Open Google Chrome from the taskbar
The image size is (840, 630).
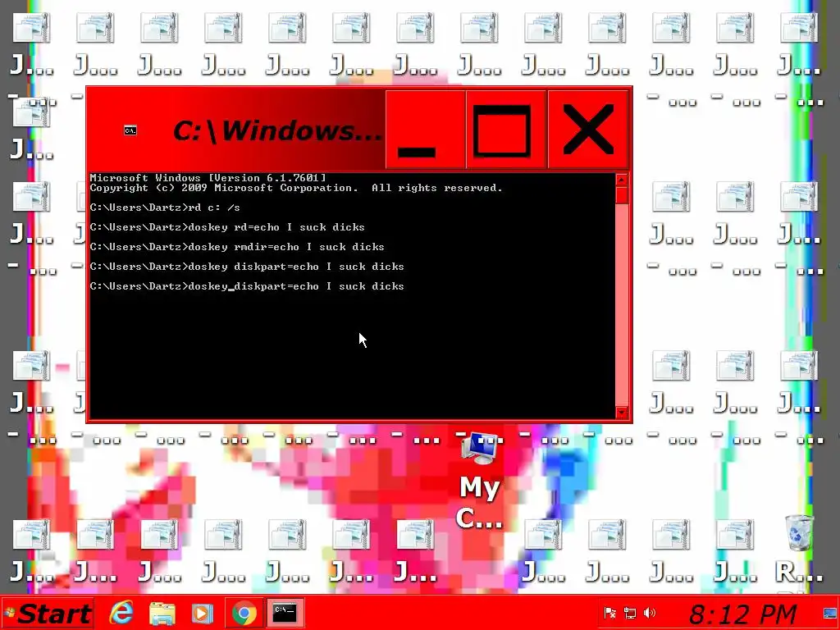(x=244, y=613)
